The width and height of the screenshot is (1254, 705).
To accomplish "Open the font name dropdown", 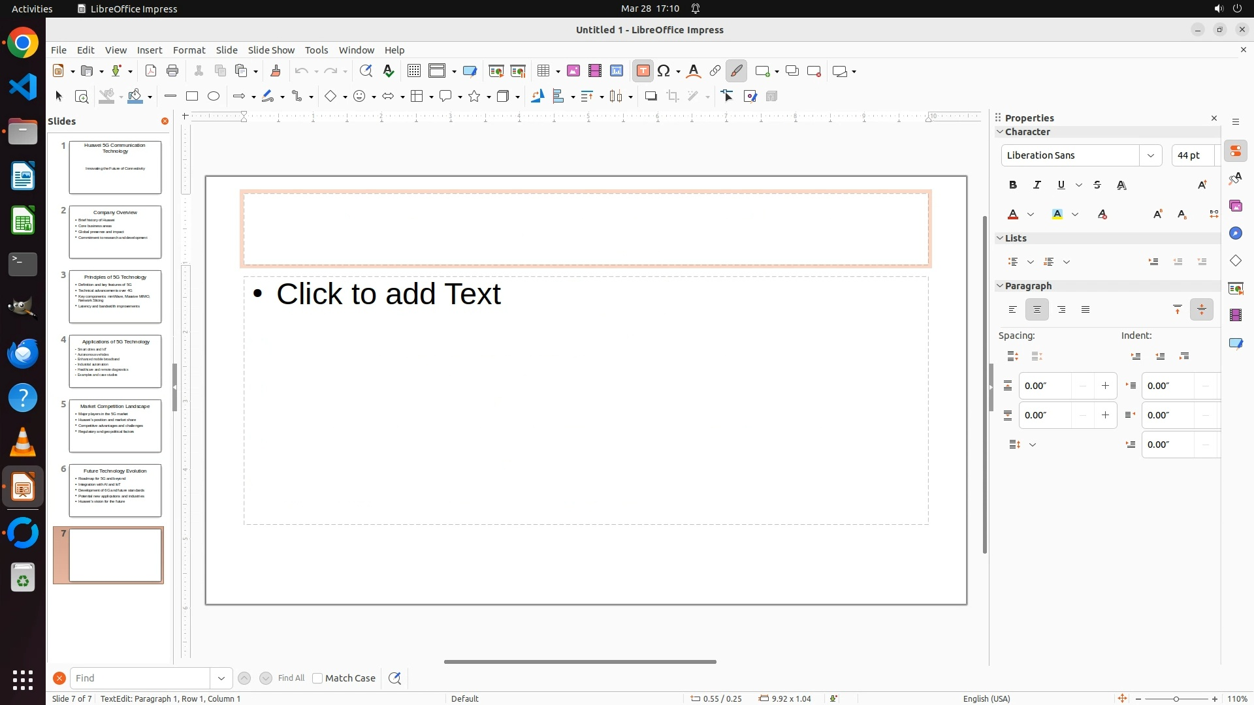I will (1150, 155).
